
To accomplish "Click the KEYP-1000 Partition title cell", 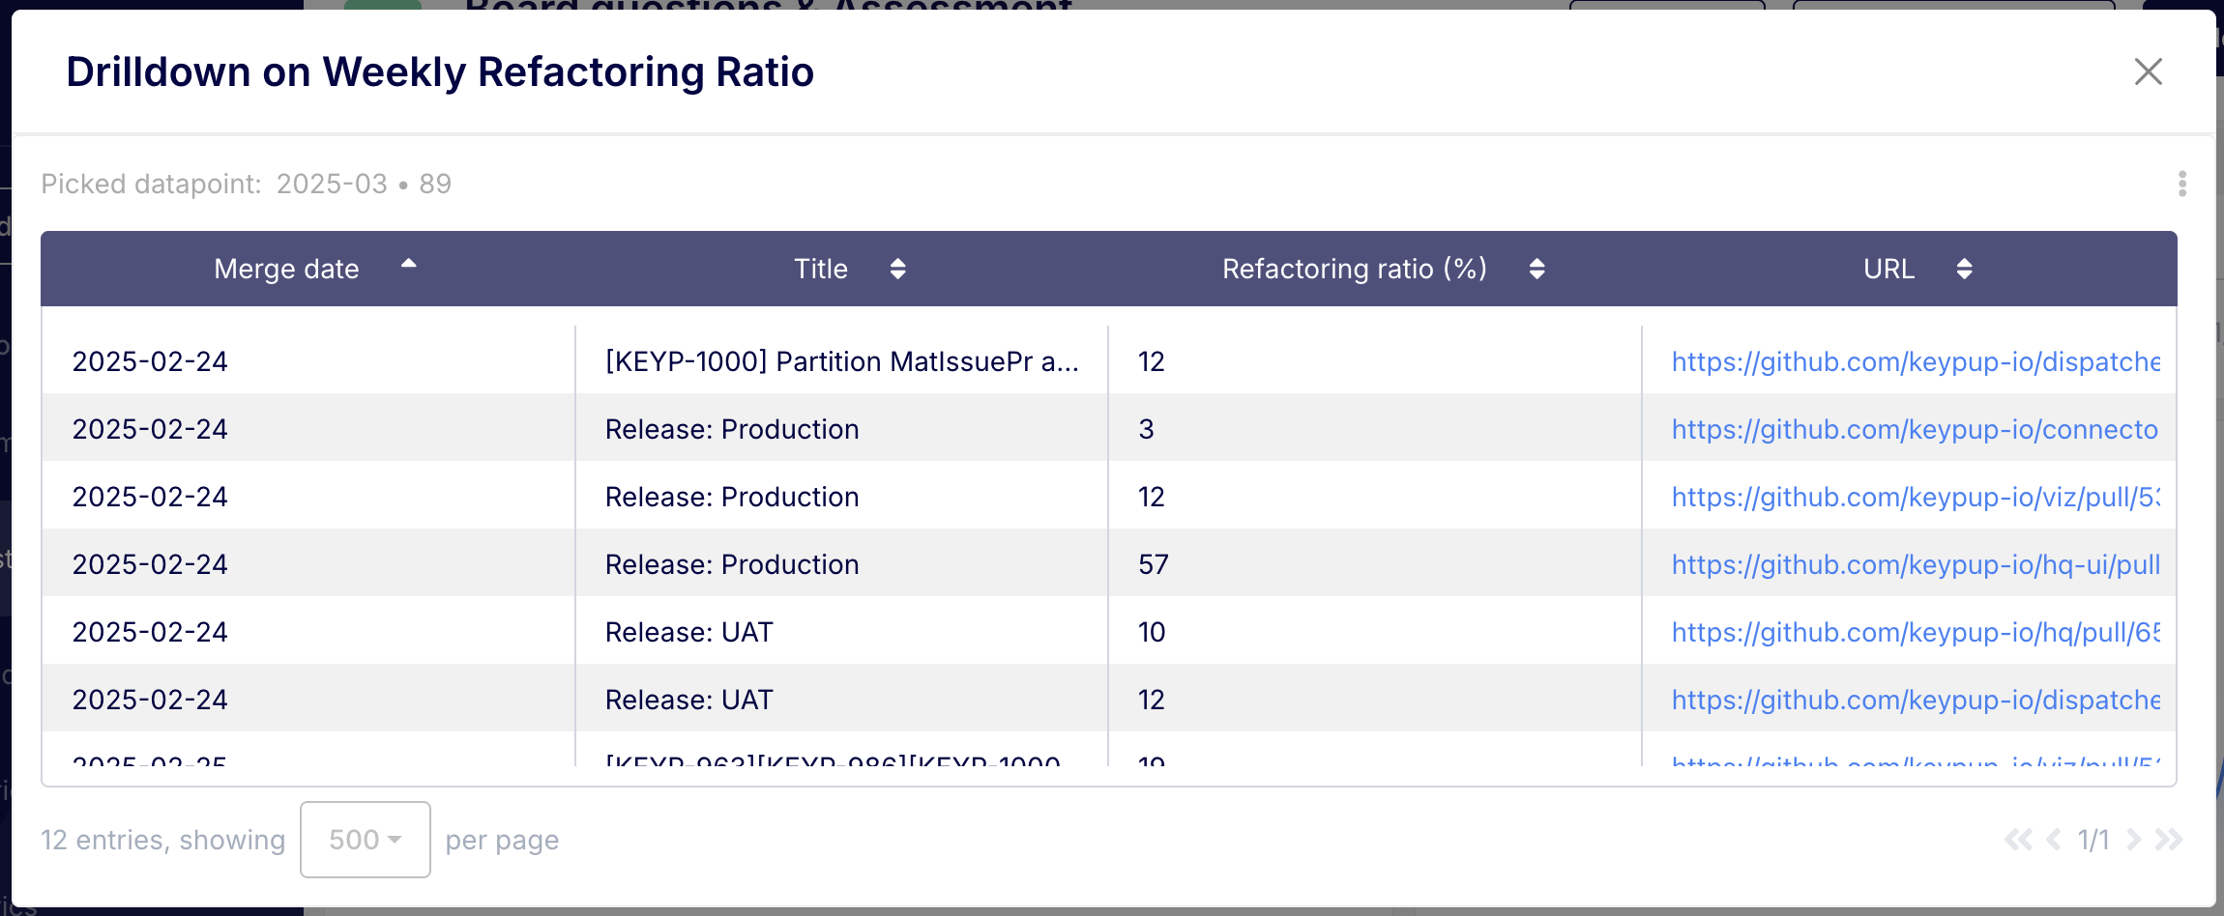I will [841, 361].
